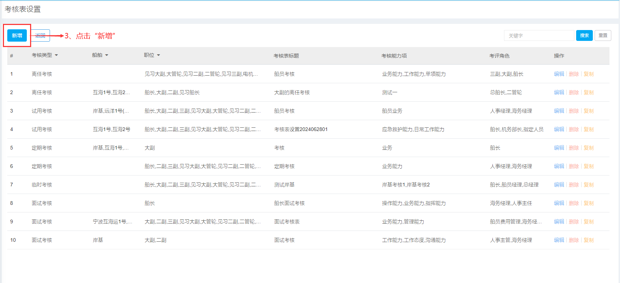
Task: Edit row 5 定期考核 大副
Action: (559, 148)
